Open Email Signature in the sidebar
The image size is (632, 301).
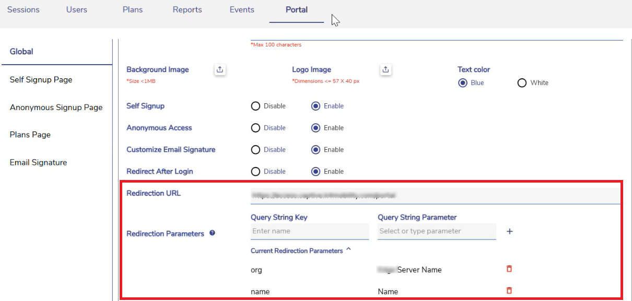(x=38, y=162)
